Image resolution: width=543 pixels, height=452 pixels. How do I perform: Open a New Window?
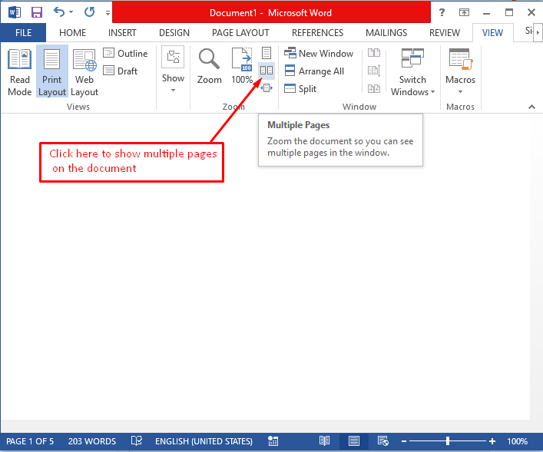(319, 53)
